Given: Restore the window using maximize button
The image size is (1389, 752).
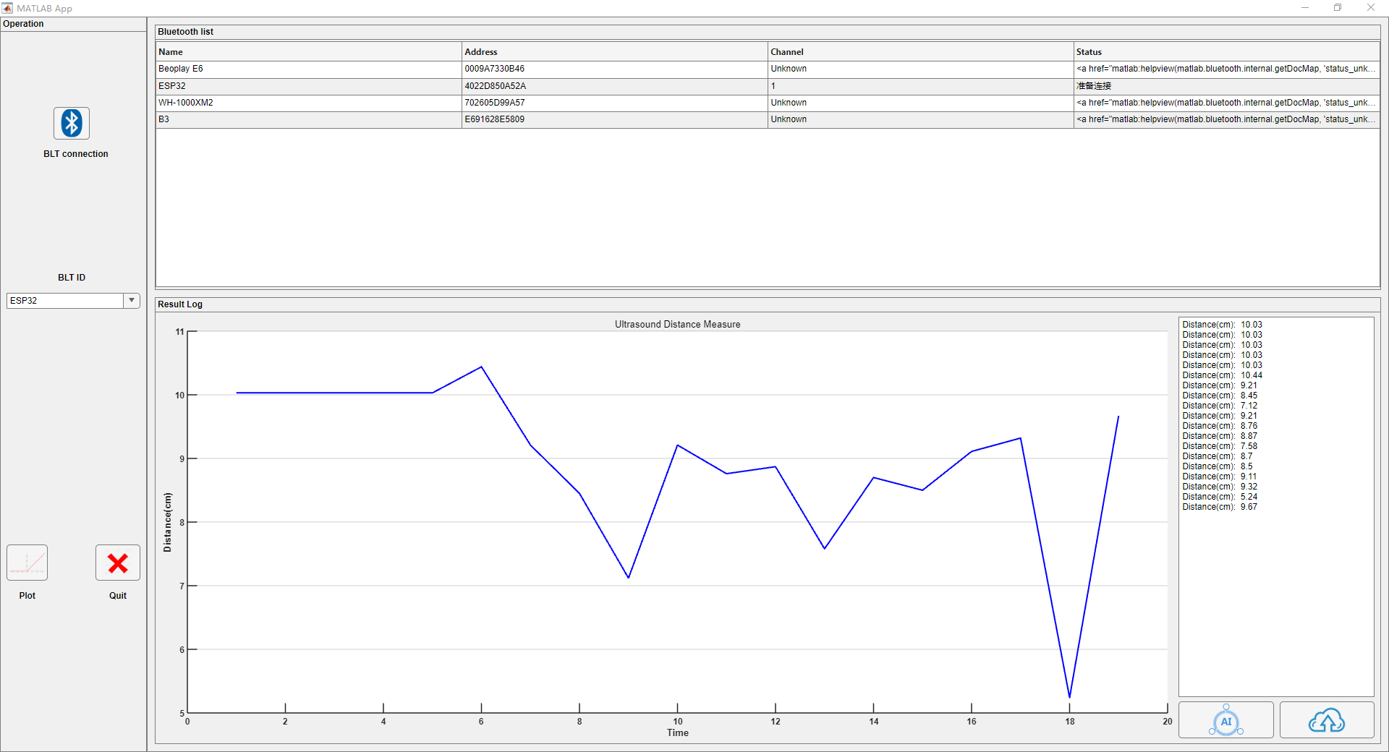Looking at the screenshot, I should click(x=1338, y=8).
